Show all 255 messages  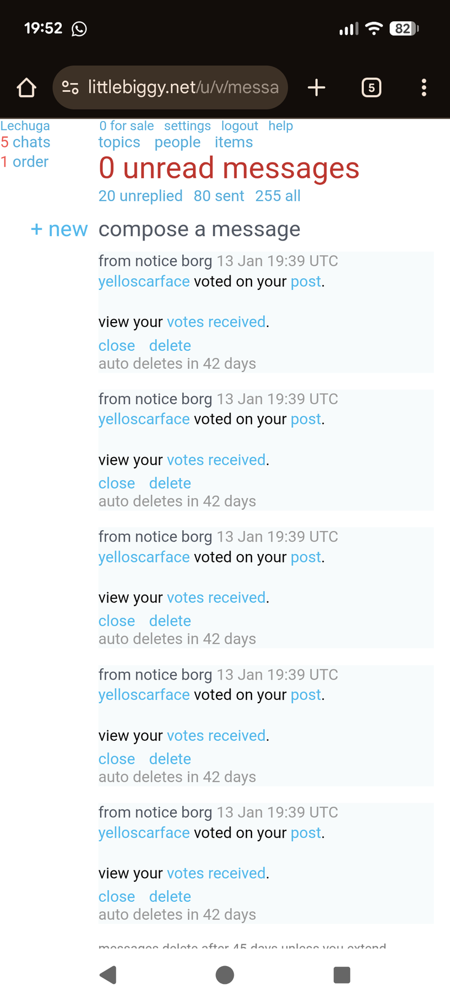coord(278,196)
